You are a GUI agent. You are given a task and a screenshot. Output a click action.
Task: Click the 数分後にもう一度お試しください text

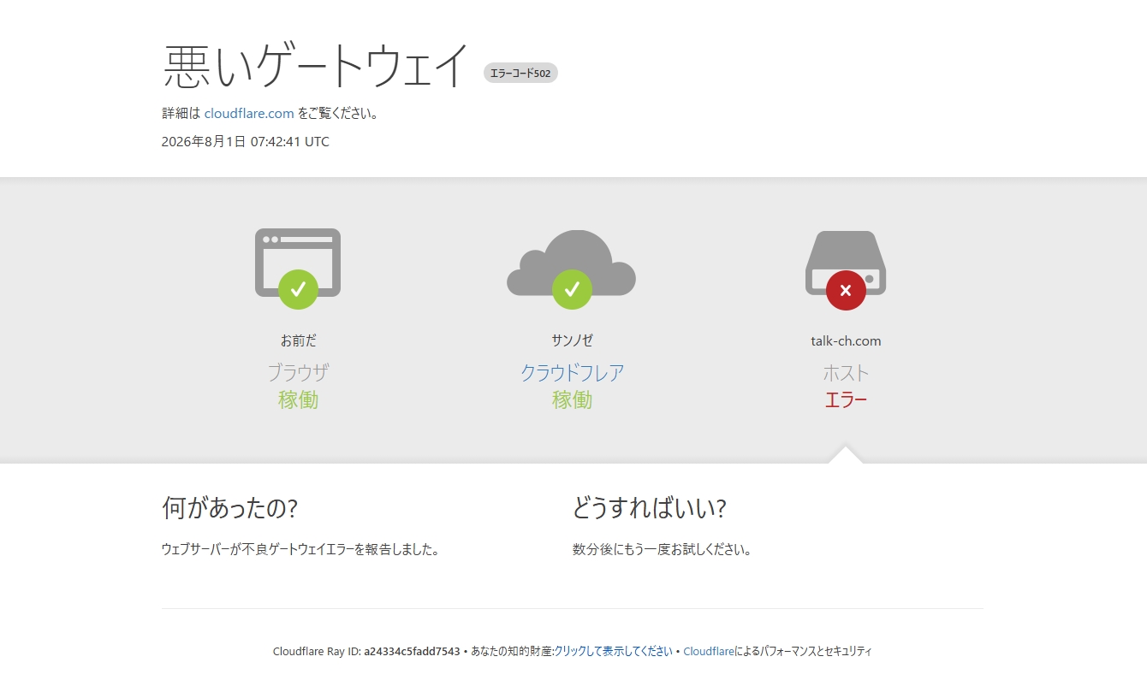point(662,549)
